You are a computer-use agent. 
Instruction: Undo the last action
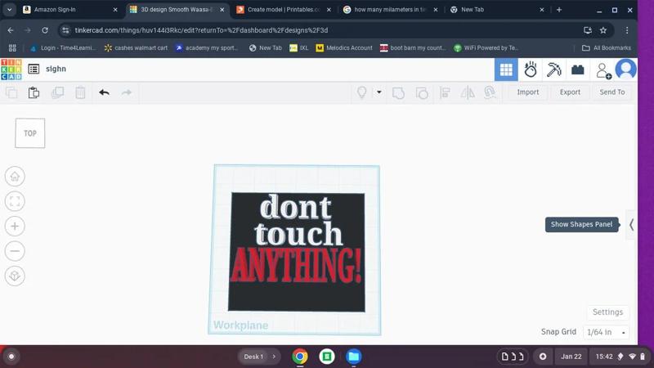(104, 92)
